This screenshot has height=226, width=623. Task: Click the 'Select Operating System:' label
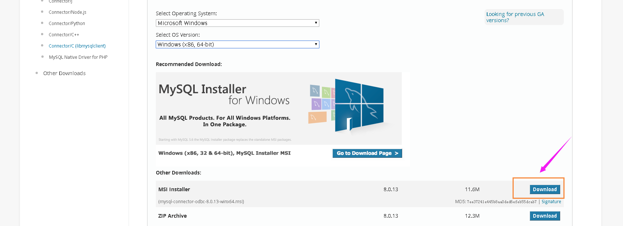pyautogui.click(x=186, y=13)
